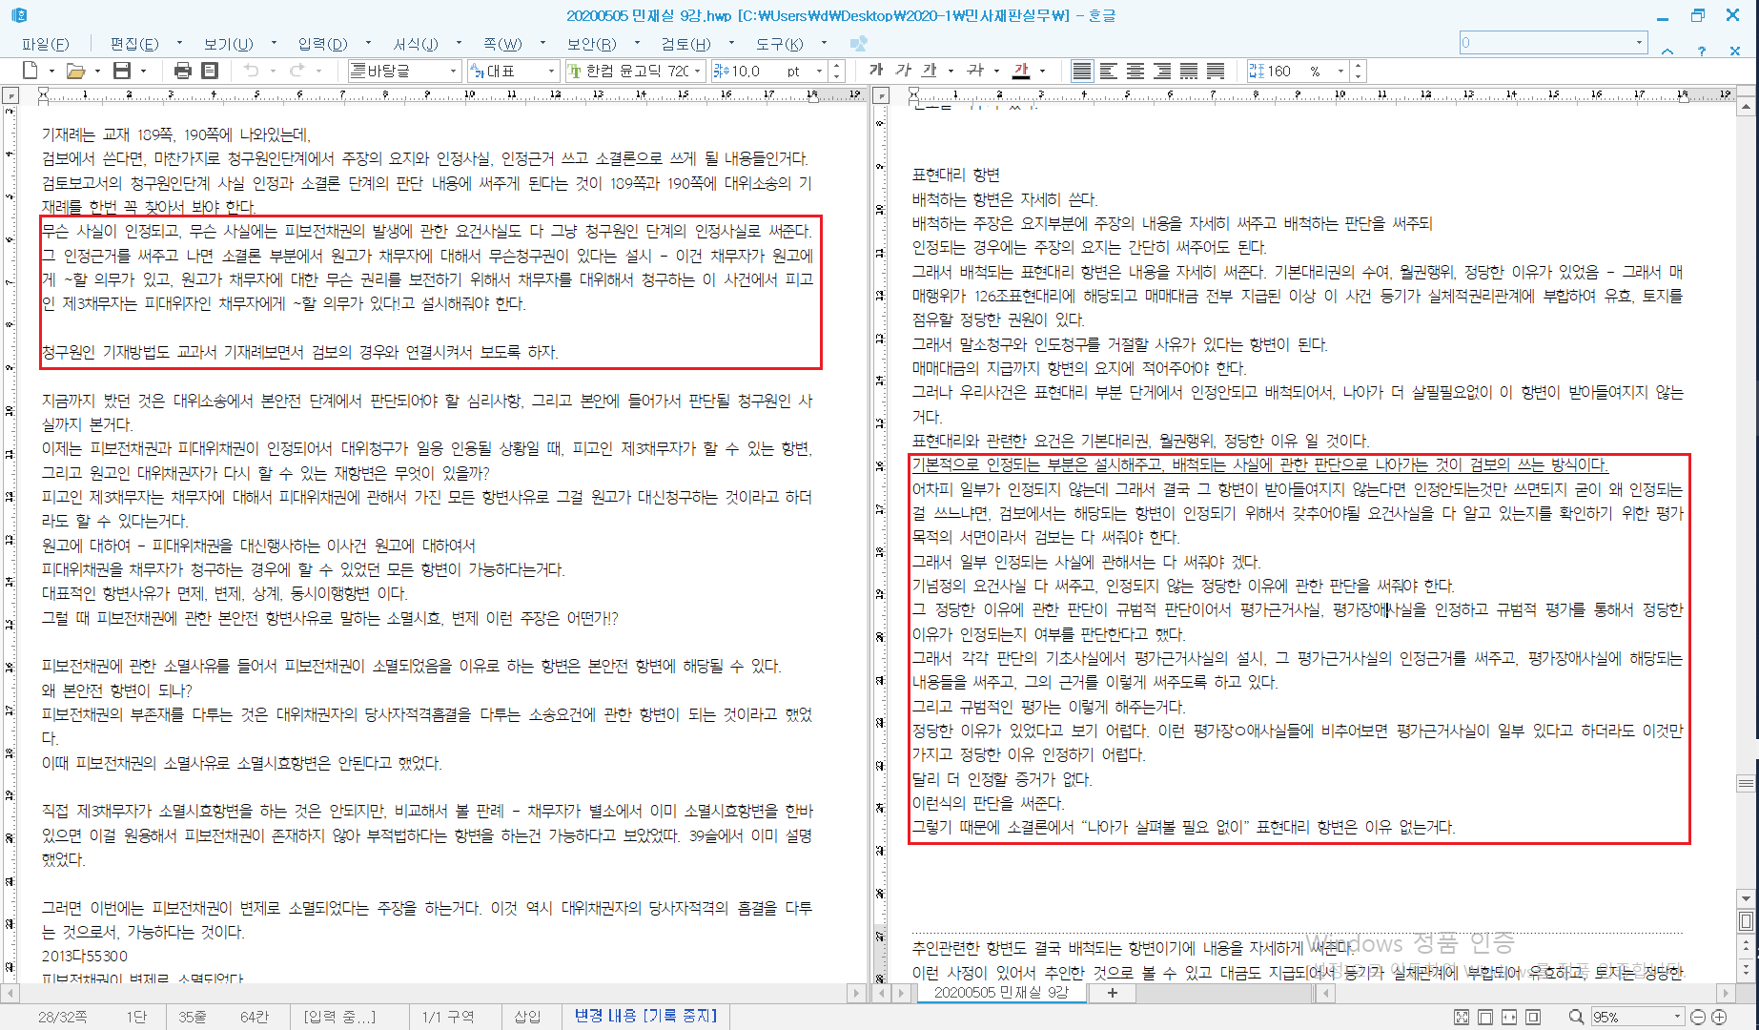Click the Hancom app icon in the title bar
1759x1030 pixels.
click(x=19, y=15)
